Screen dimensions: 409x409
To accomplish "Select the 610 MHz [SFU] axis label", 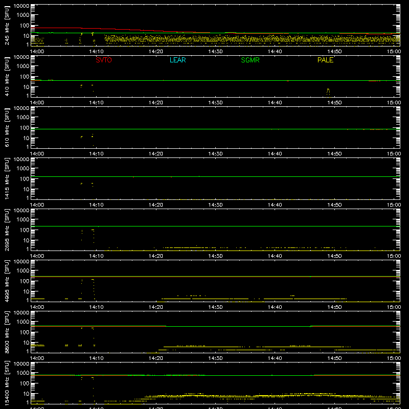I will click(x=7, y=128).
